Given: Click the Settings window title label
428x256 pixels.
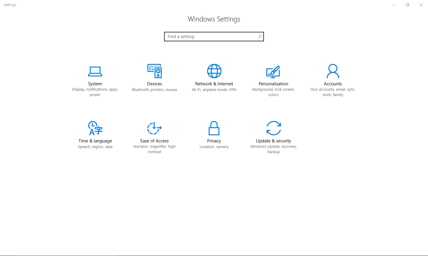Looking at the screenshot, I should tap(10, 5).
